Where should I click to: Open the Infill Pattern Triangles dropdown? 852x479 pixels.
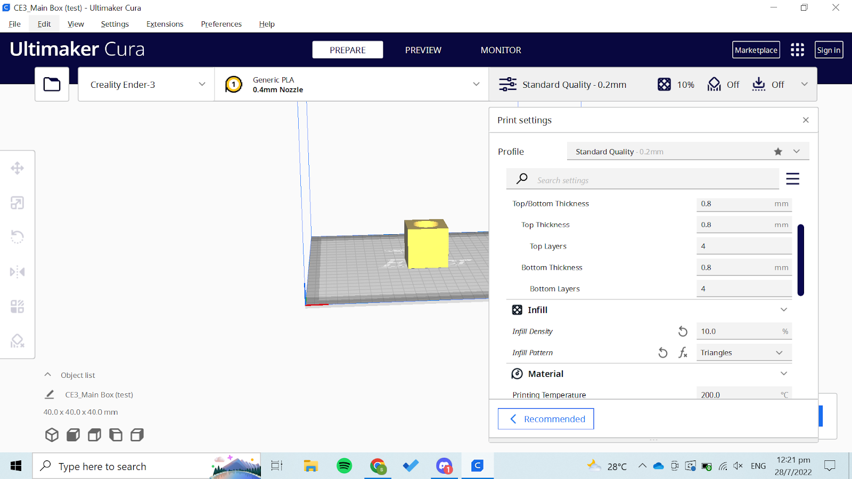click(x=744, y=352)
